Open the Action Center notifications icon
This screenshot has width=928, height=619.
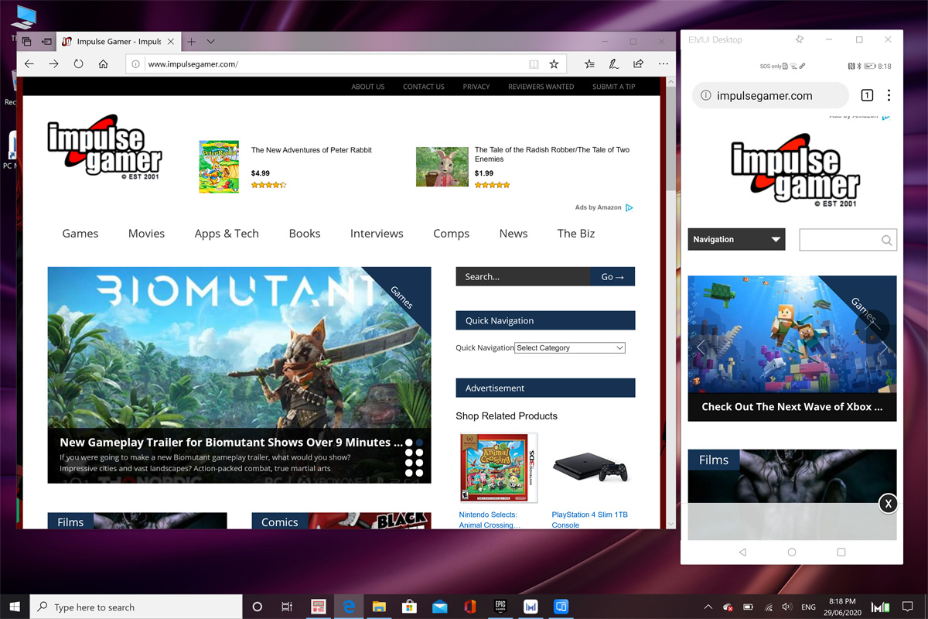[908, 607]
